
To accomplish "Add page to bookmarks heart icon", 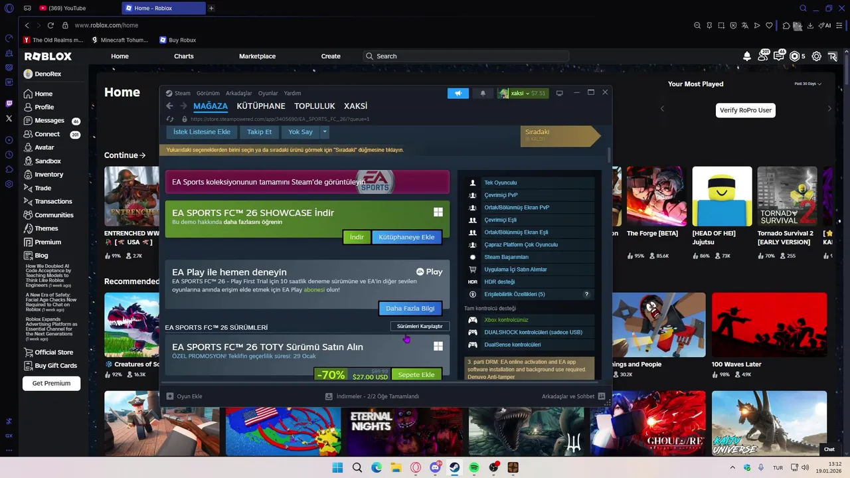I will [769, 25].
